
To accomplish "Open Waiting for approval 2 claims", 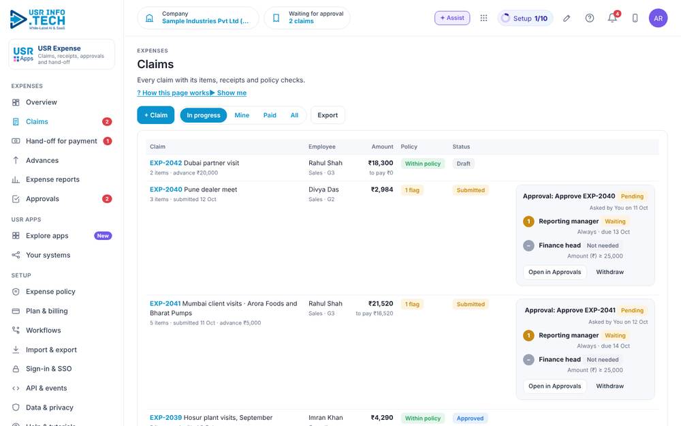I will click(307, 18).
